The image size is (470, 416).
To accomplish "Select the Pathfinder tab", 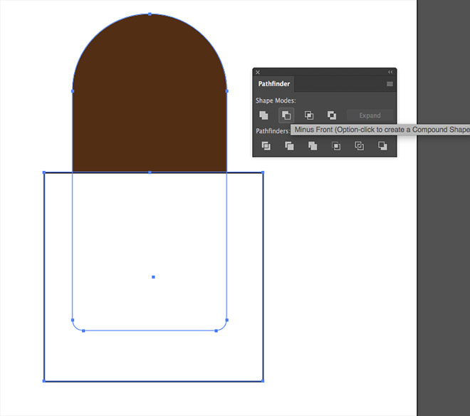I will click(274, 84).
